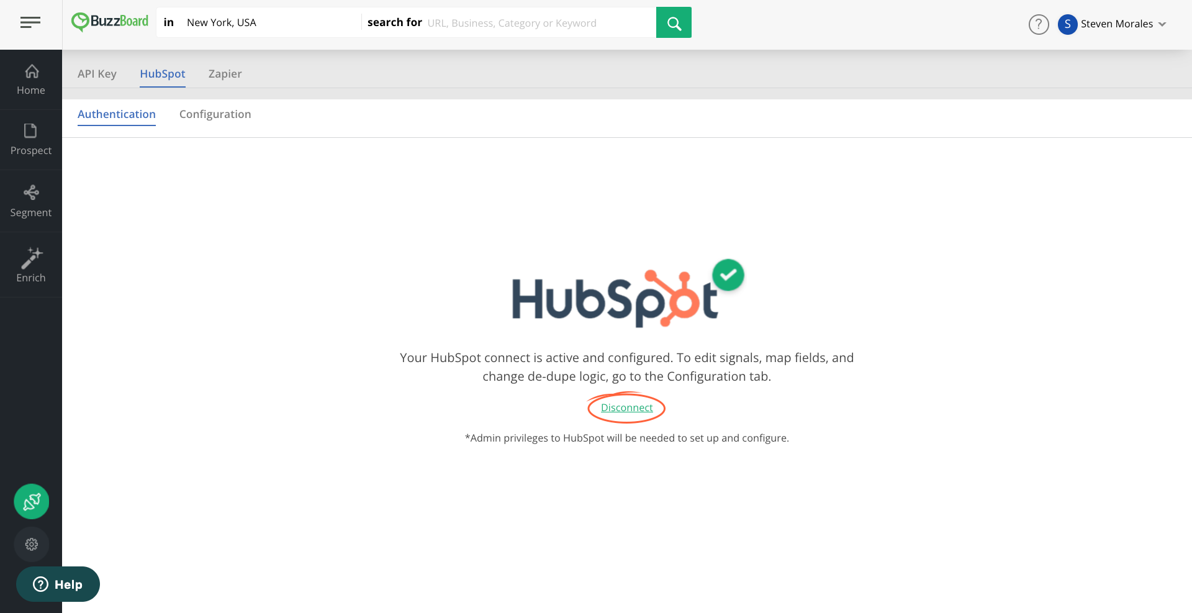Select the Authentication sub-tab
The height and width of the screenshot is (613, 1192).
pos(117,114)
